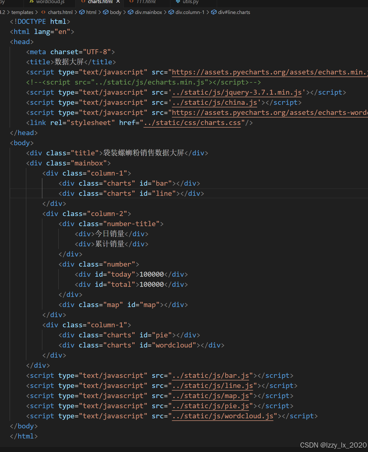This screenshot has width=368, height=452.
Task: Click the closing html tag
Action: pyautogui.click(x=24, y=436)
